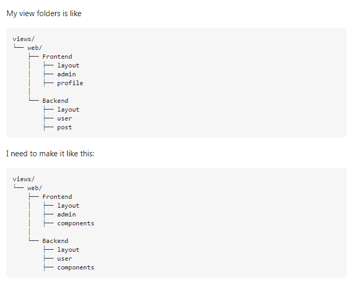Select "layout" under Backend in first tree
The image size is (354, 285).
click(68, 110)
